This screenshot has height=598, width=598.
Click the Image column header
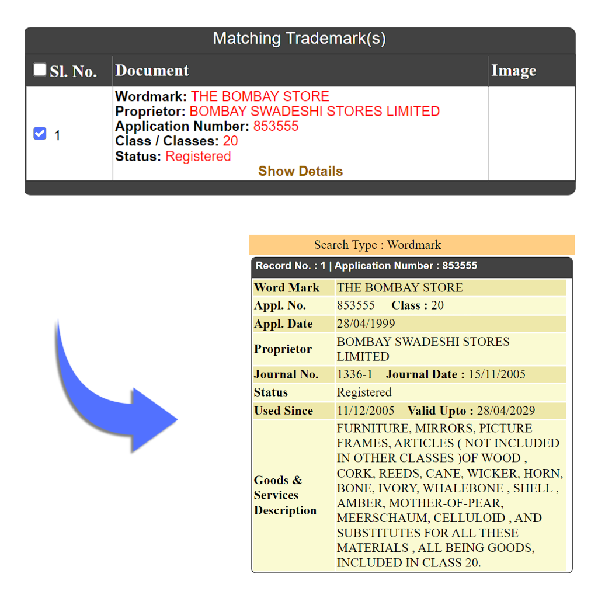pyautogui.click(x=513, y=71)
